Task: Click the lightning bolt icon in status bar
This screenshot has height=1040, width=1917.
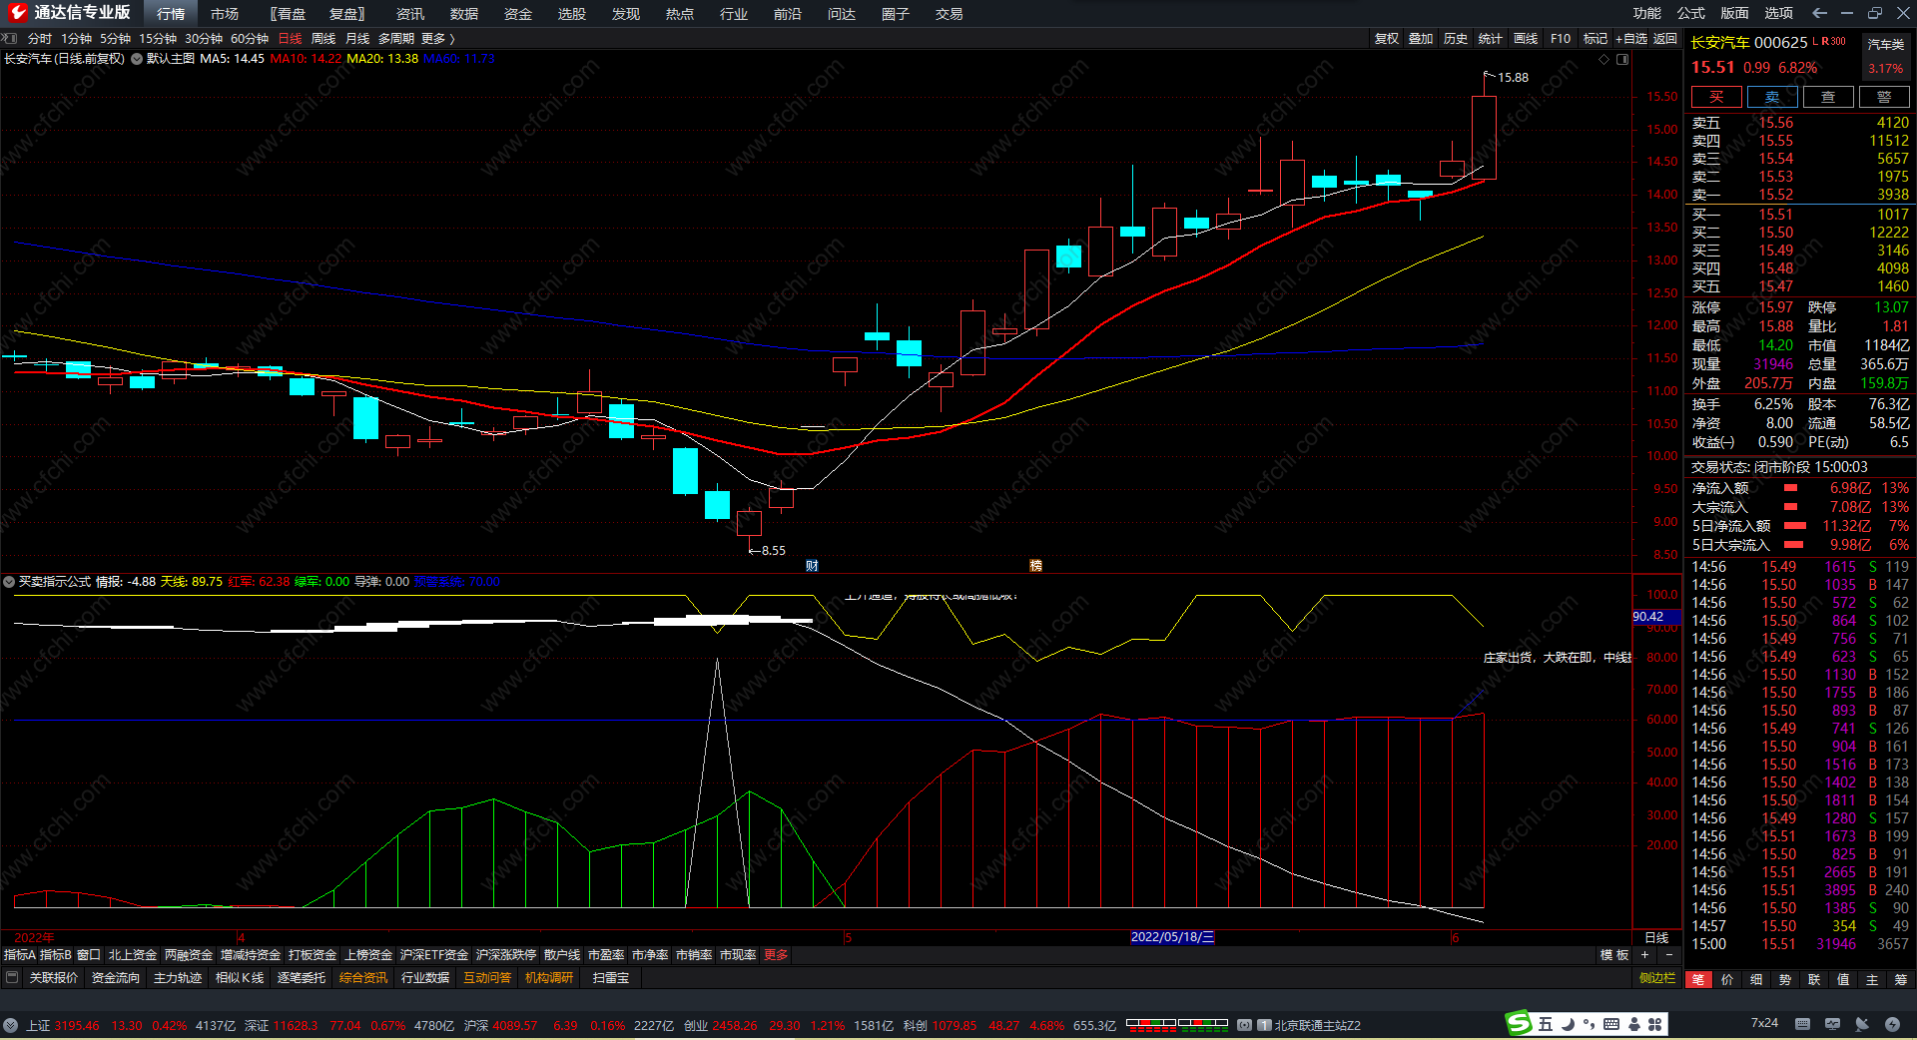Action: pyautogui.click(x=1892, y=1024)
